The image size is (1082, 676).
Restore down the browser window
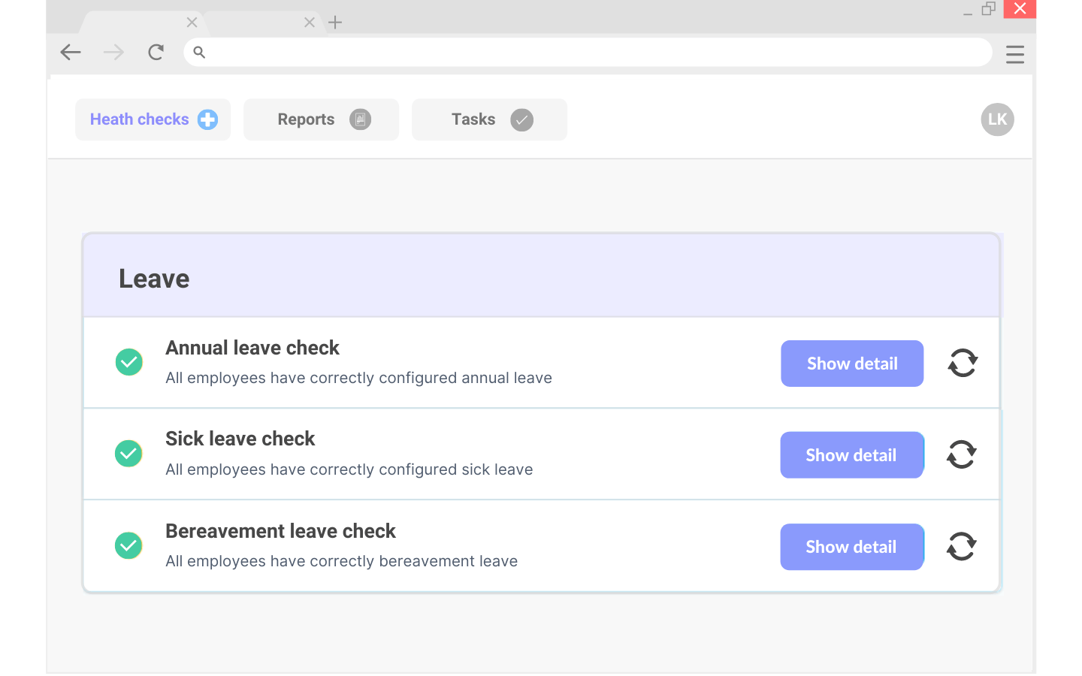pyautogui.click(x=989, y=8)
